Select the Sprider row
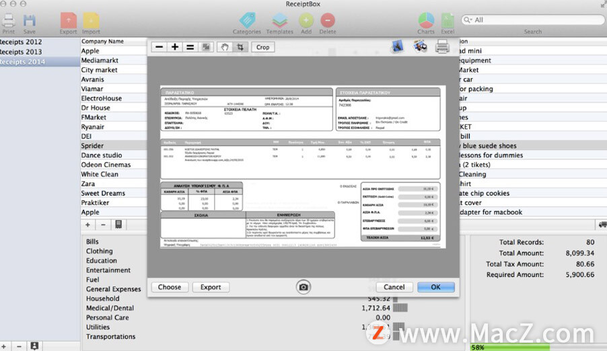 tap(114, 146)
